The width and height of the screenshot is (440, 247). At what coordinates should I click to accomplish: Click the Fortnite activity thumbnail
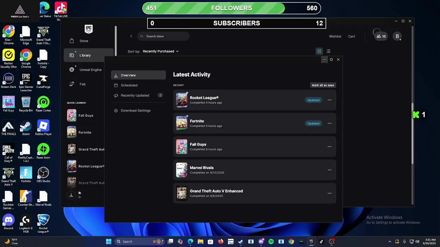tap(181, 123)
